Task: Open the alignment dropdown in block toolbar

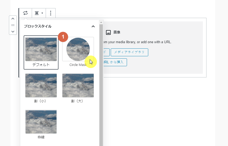Action: coord(39,13)
